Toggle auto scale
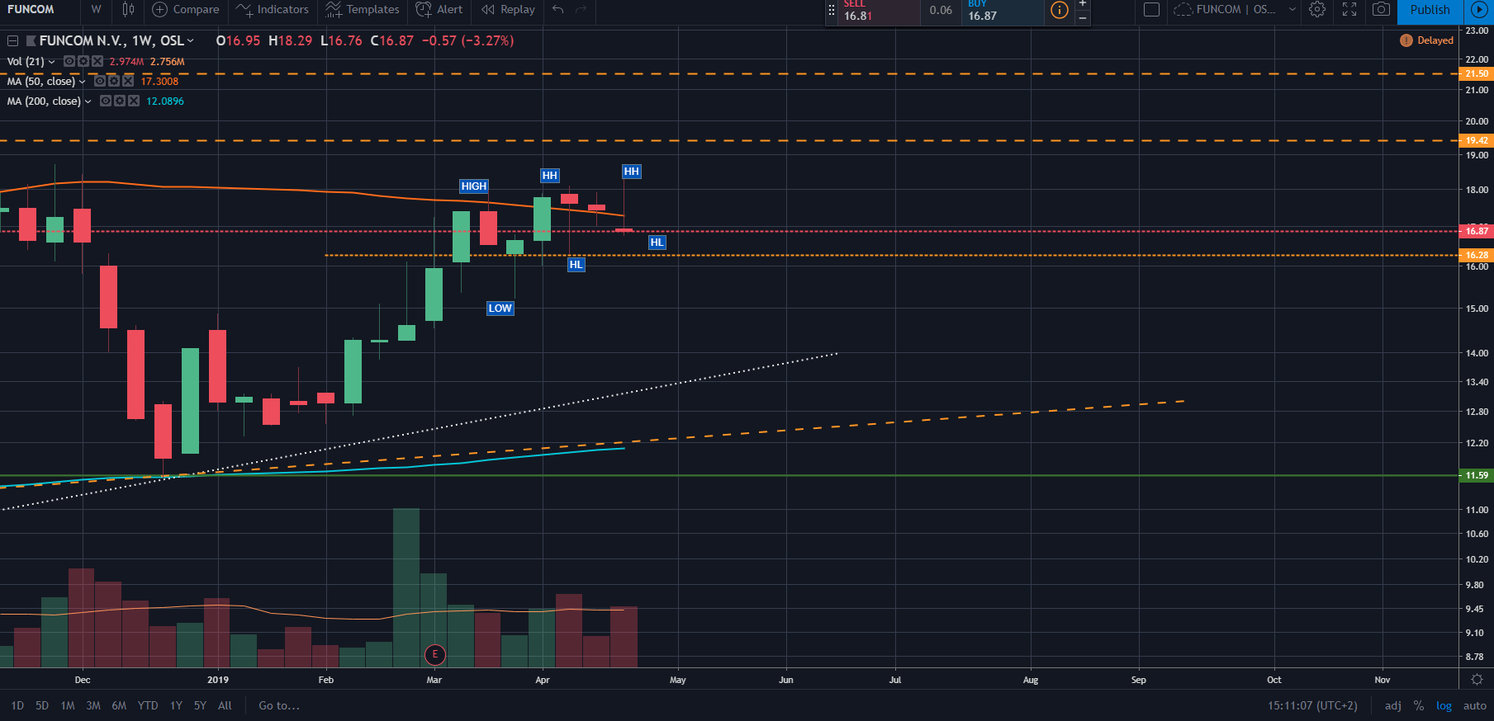Viewport: 1494px width, 721px height. tap(1475, 705)
